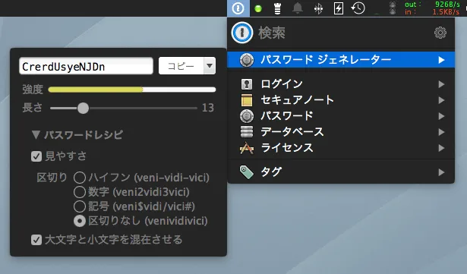Expand the ログイン submenu arrow
The height and width of the screenshot is (274, 467).
441,84
